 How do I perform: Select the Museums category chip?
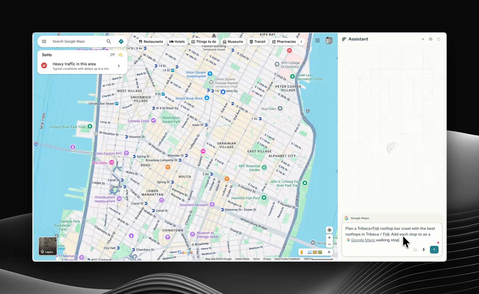(233, 41)
